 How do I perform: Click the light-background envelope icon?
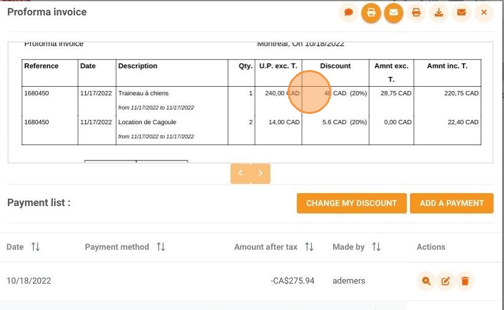coord(461,13)
